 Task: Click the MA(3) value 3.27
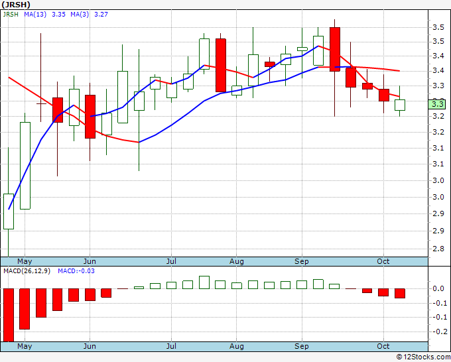101,15
